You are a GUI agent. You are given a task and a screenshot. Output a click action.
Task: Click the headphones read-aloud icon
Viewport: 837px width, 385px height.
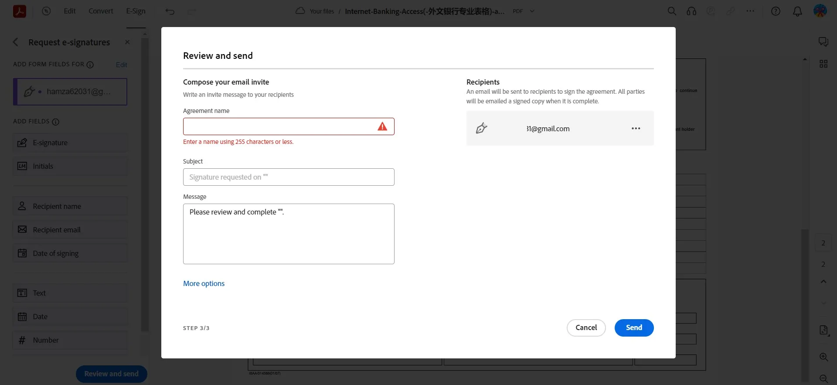point(691,11)
